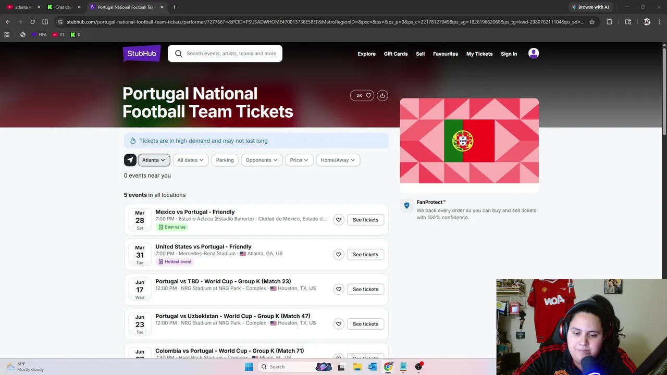Reload the page with refresh icon
The height and width of the screenshot is (375, 667).
(32, 22)
